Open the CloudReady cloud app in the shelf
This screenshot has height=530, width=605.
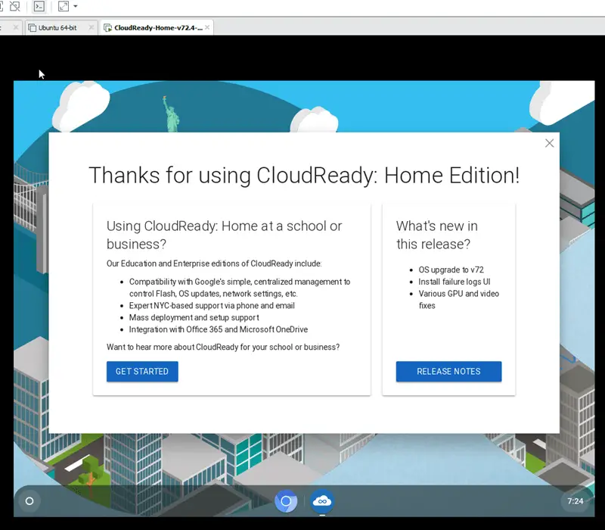[322, 501]
